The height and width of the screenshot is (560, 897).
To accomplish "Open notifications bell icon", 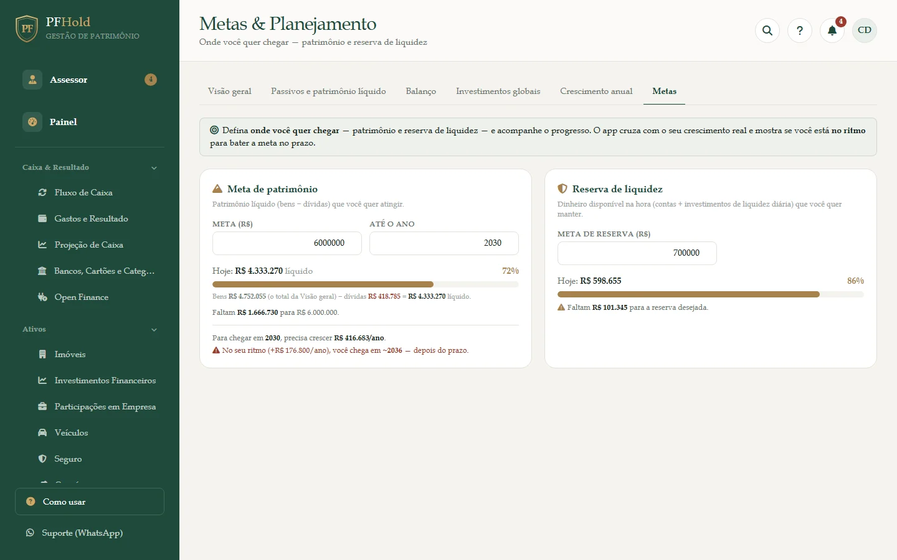I will 832,30.
